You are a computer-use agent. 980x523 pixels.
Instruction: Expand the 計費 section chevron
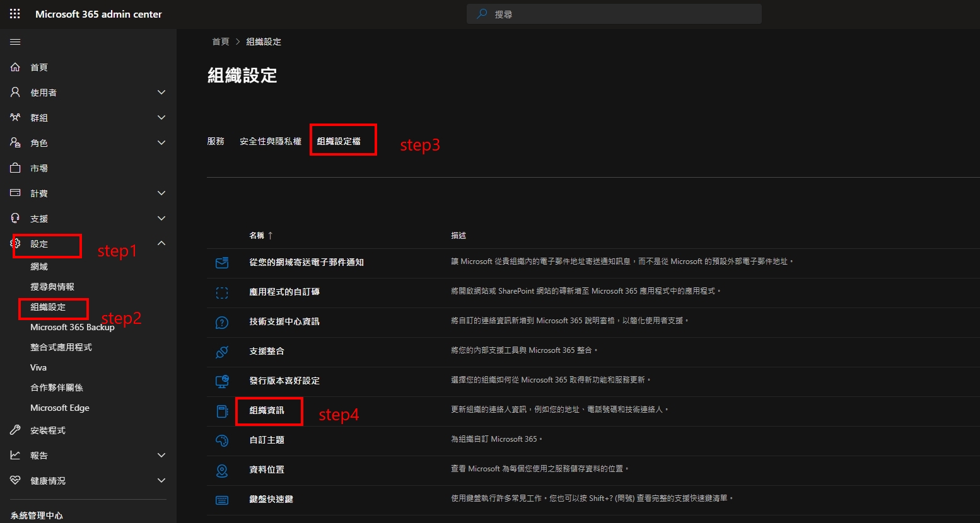tap(161, 193)
